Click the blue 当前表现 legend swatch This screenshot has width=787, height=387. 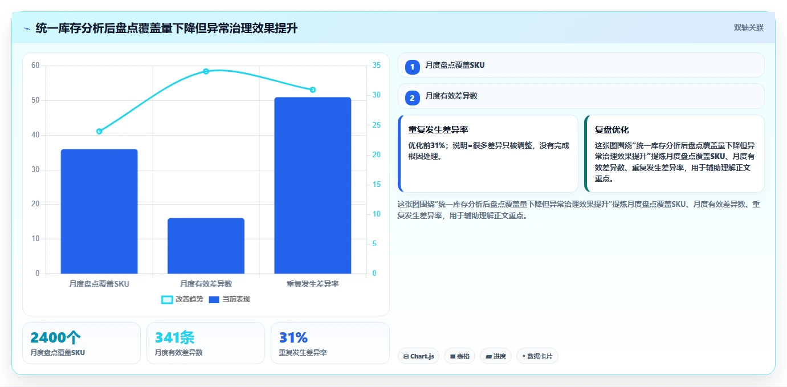(x=214, y=299)
